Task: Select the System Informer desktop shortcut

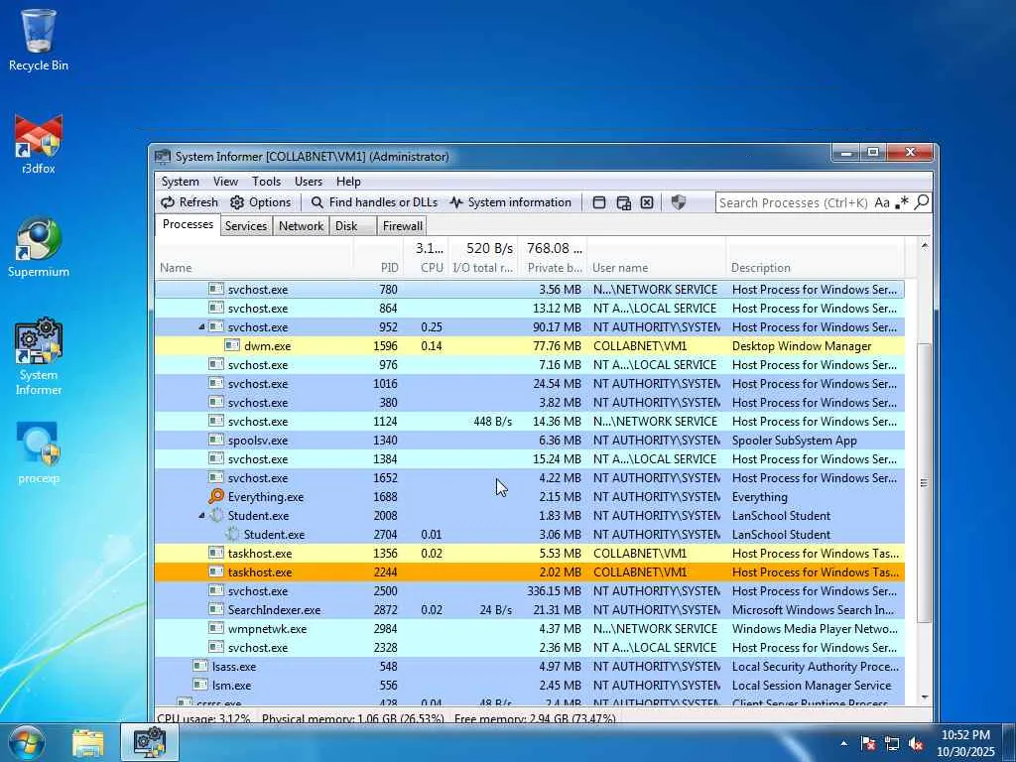Action: pyautogui.click(x=39, y=356)
